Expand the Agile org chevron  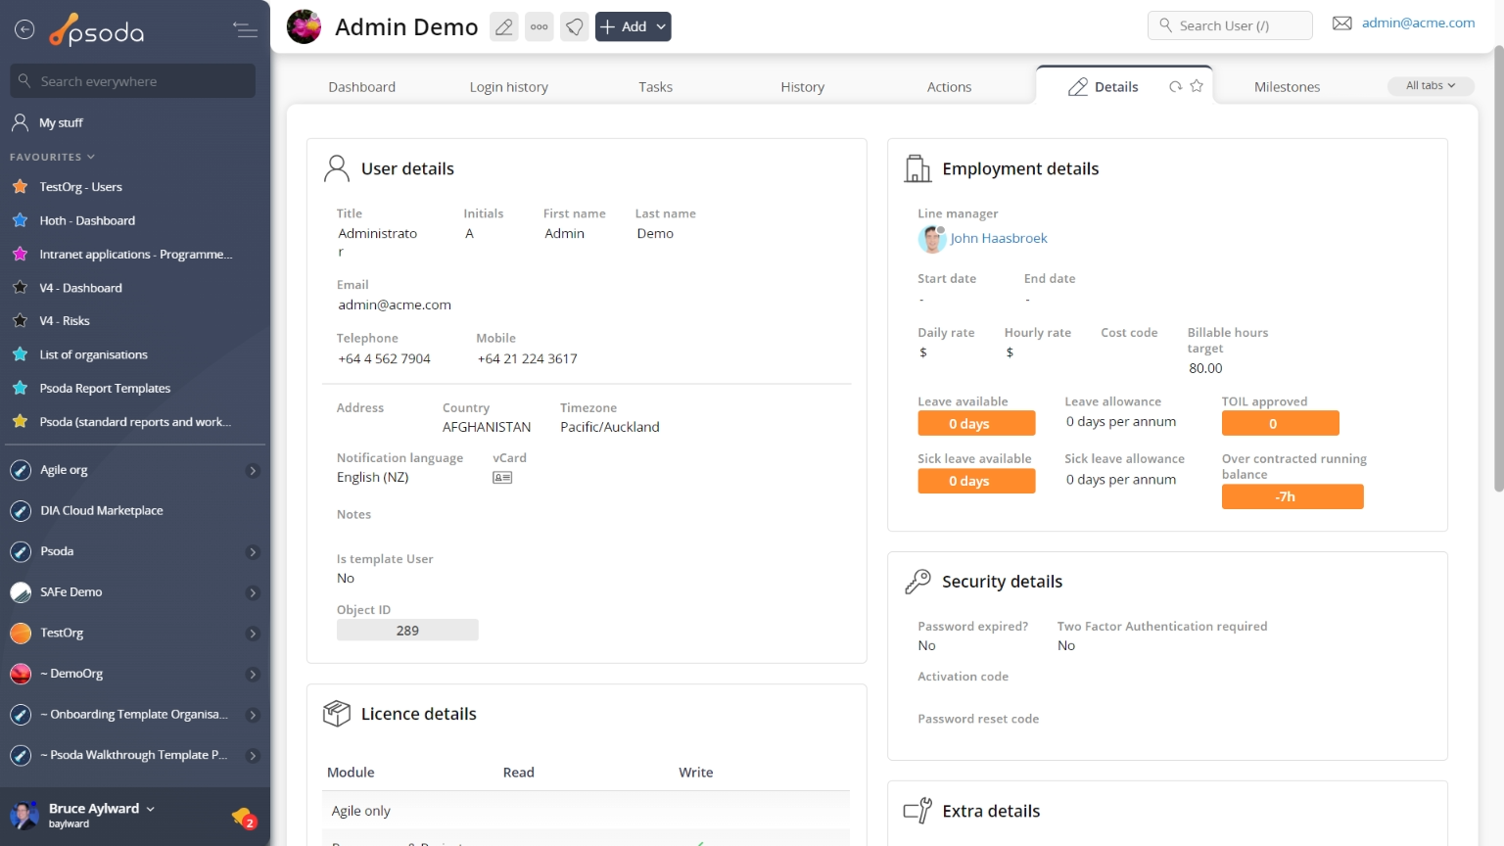click(x=253, y=471)
